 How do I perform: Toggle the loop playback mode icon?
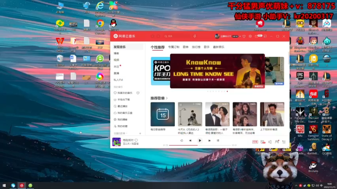pos(182,141)
